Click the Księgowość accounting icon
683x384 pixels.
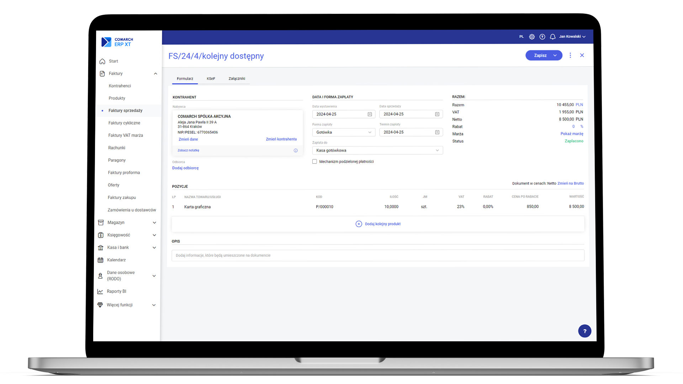point(101,235)
